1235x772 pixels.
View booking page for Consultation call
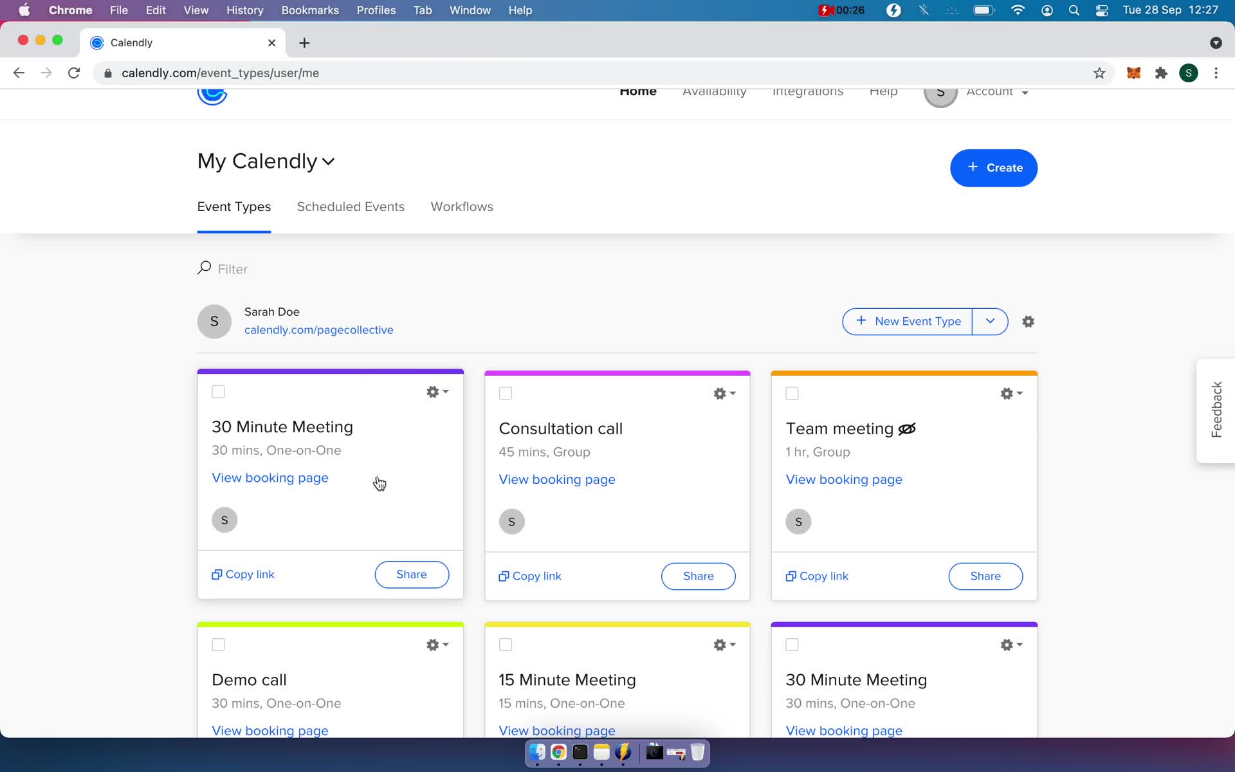coord(557,479)
